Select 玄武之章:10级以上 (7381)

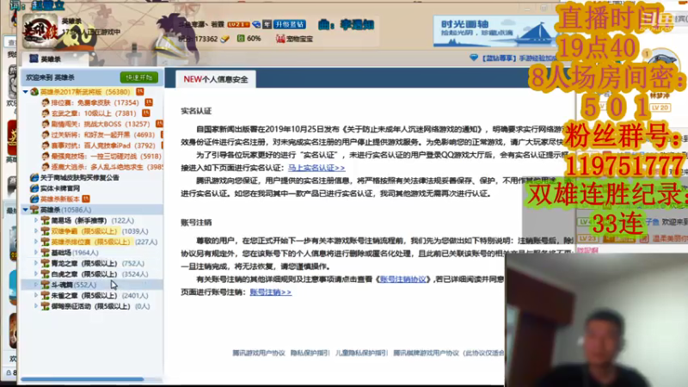click(x=94, y=114)
